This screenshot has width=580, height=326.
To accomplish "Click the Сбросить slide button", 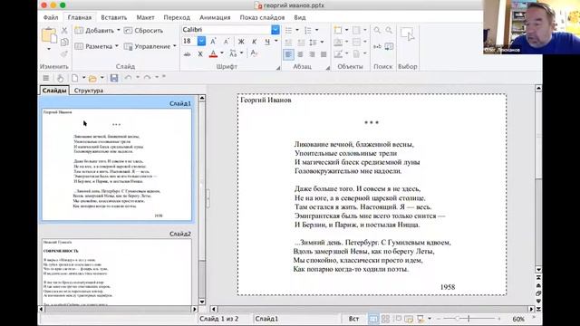I will pyautogui.click(x=143, y=30).
